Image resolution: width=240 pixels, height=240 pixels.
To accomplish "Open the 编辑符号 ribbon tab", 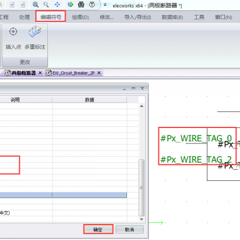I will pyautogui.click(x=51, y=17).
